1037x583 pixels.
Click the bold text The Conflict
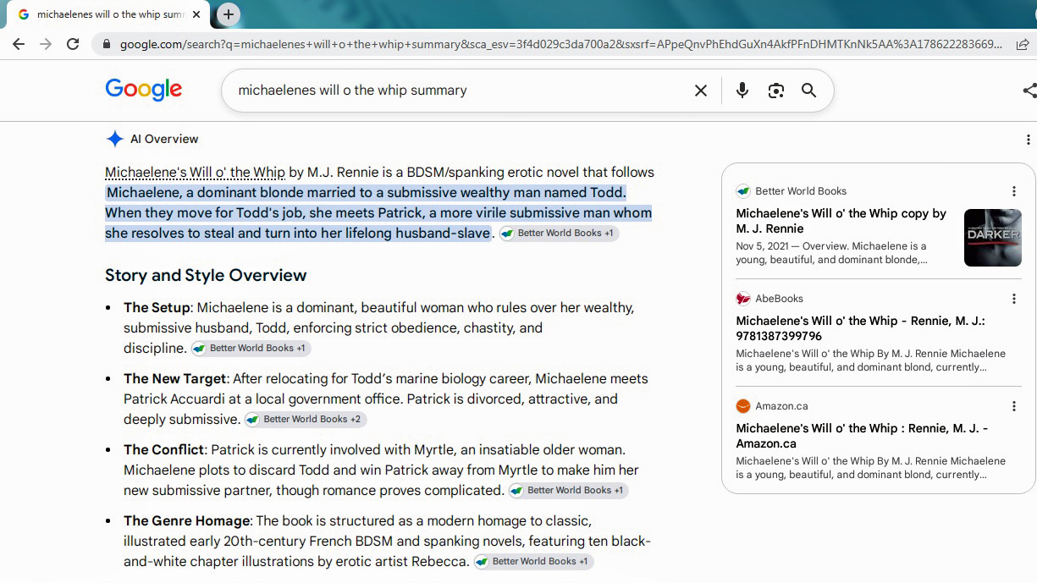(164, 450)
